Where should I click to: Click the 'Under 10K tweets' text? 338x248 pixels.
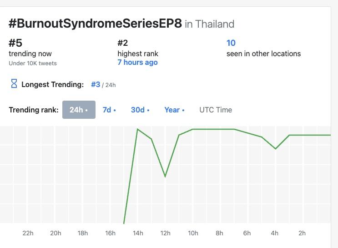click(x=33, y=63)
